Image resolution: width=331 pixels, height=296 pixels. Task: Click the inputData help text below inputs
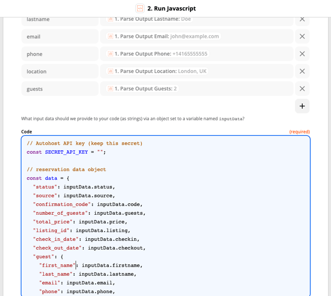coord(133,119)
